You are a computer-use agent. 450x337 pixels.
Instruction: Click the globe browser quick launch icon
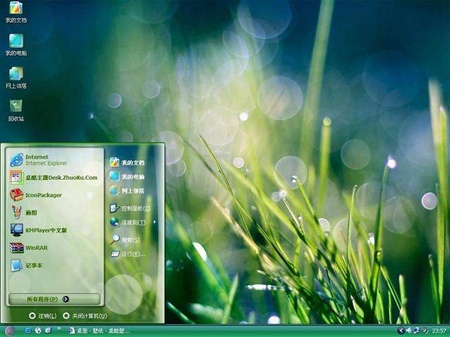(38, 331)
